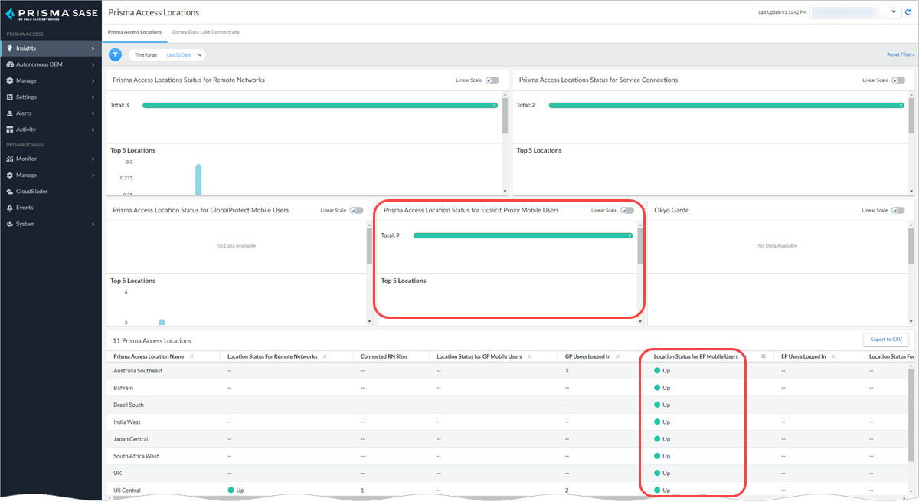919x502 pixels.
Task: Open the Last 30 Days time range dropdown
Action: (x=185, y=55)
